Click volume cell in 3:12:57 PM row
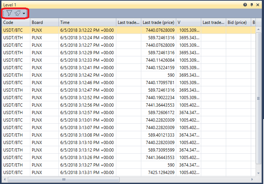Image resolution: width=264 pixels, height=184 pixels. pos(189,113)
